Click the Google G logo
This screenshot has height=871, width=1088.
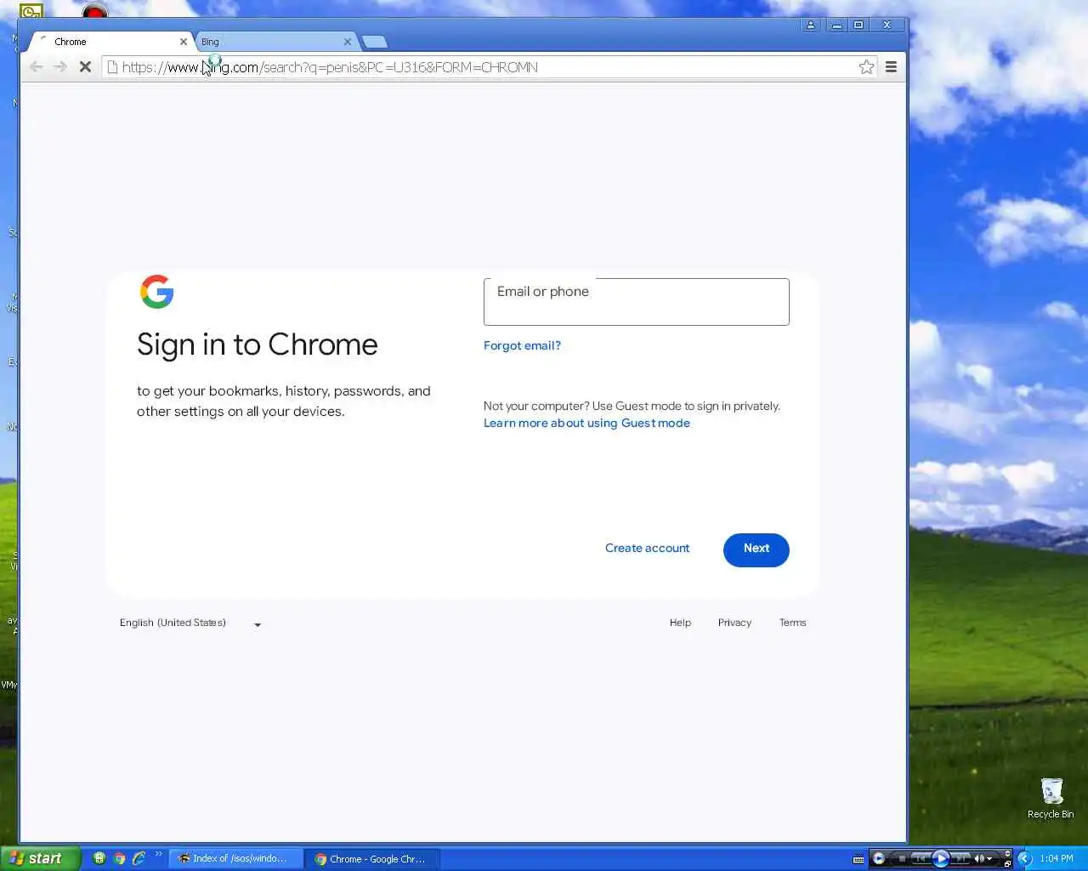157,292
